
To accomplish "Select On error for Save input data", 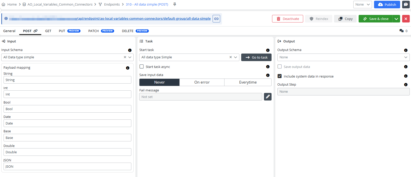I will (x=202, y=82).
